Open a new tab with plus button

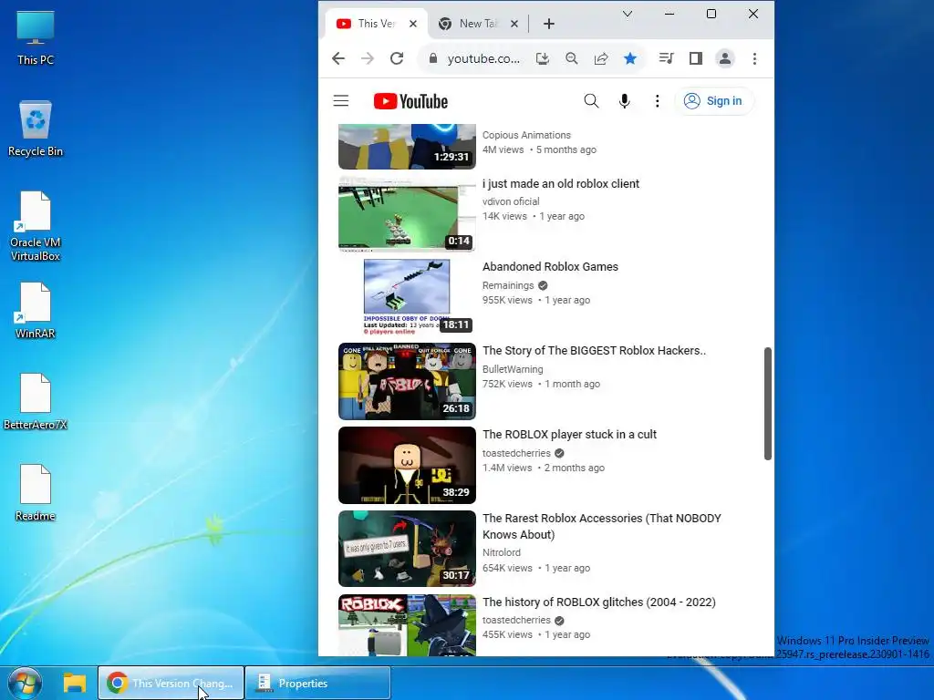coord(549,24)
